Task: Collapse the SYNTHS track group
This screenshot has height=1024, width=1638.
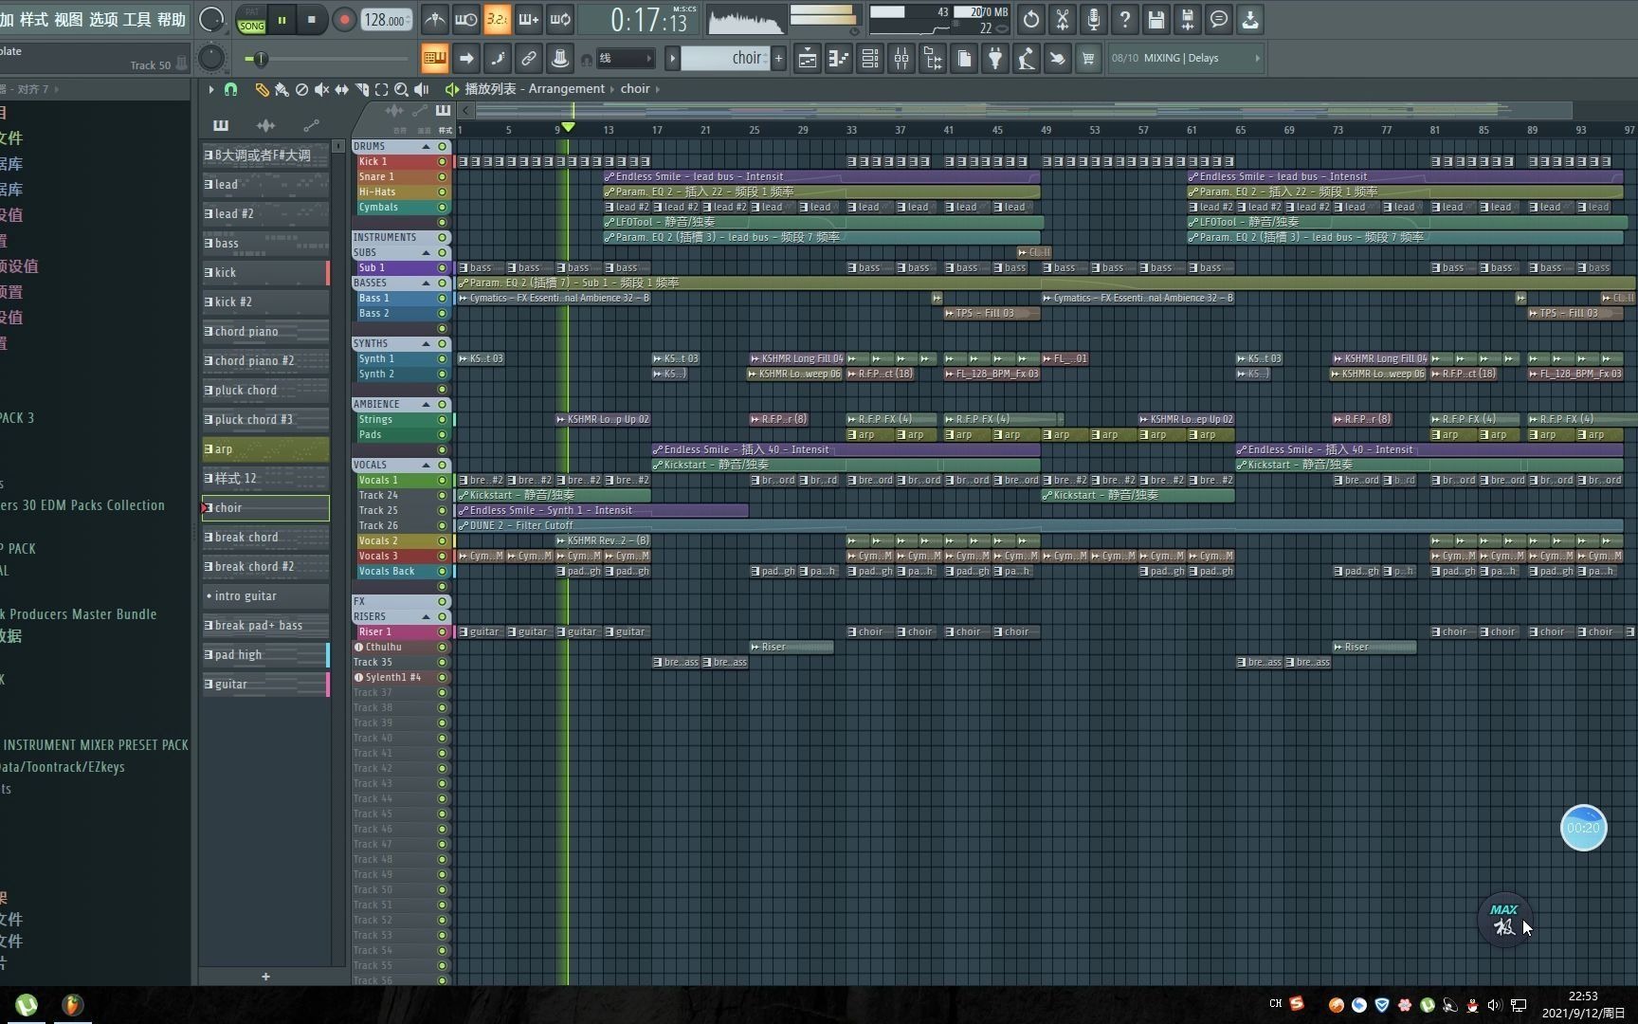Action: click(426, 343)
